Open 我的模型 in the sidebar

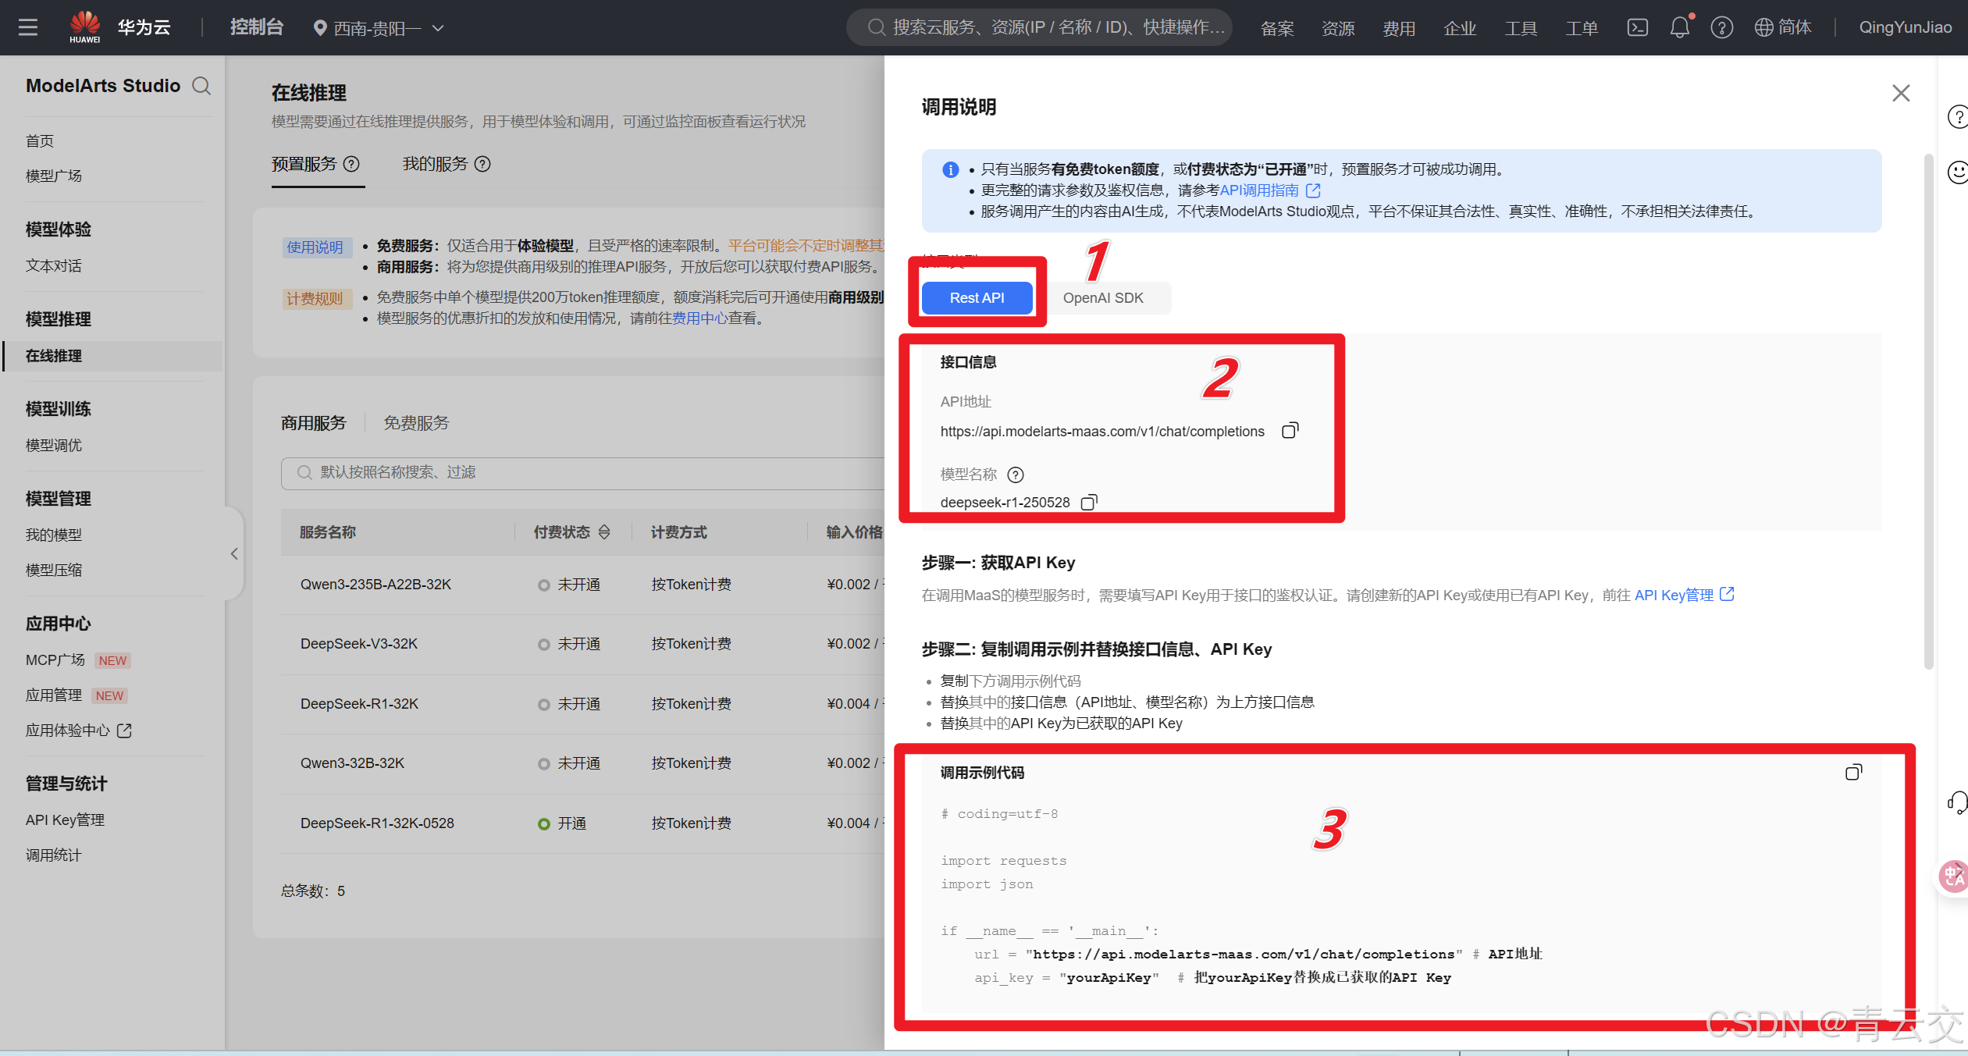click(54, 535)
